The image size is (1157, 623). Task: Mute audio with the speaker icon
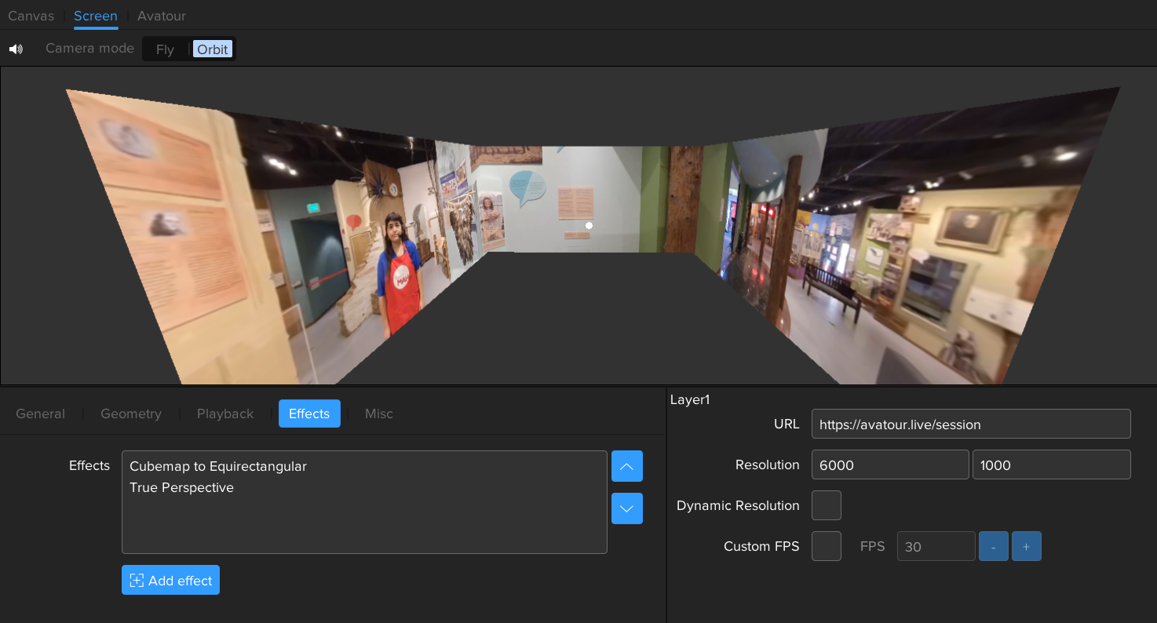point(16,49)
